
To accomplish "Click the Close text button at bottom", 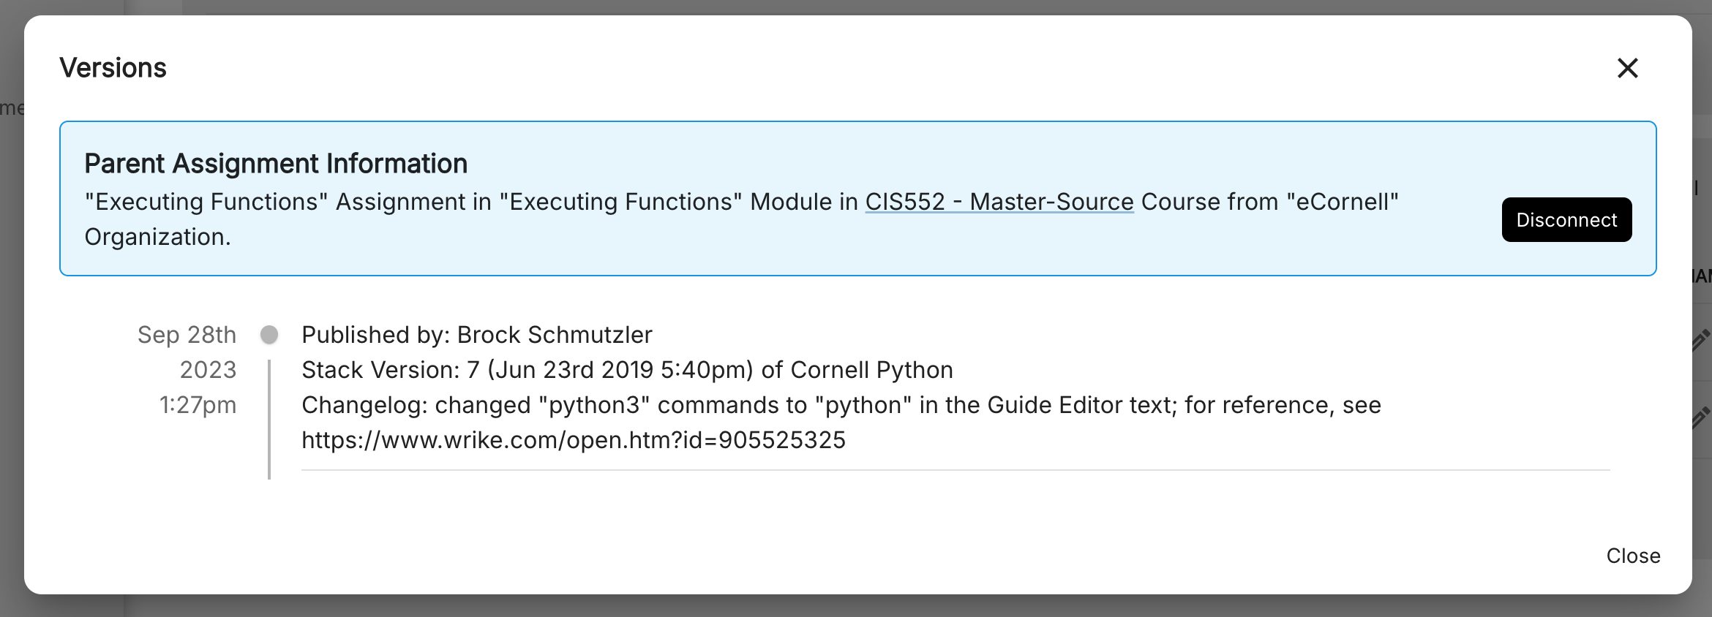I will (x=1633, y=556).
